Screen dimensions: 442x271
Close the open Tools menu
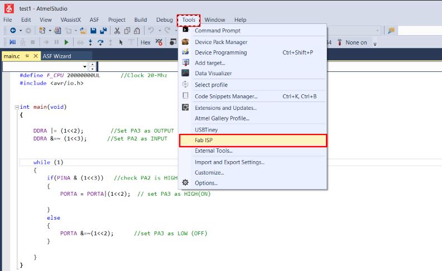189,20
